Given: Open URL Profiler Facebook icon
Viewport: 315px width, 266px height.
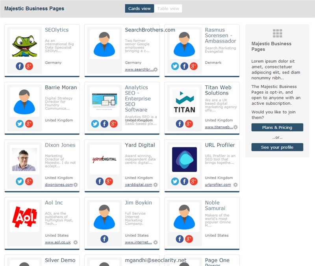Looking at the screenshot, I should [x=184, y=181].
